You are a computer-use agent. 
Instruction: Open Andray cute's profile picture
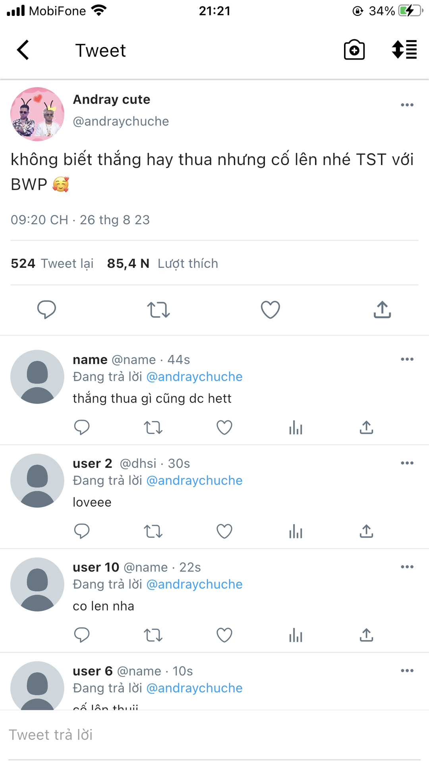(37, 114)
